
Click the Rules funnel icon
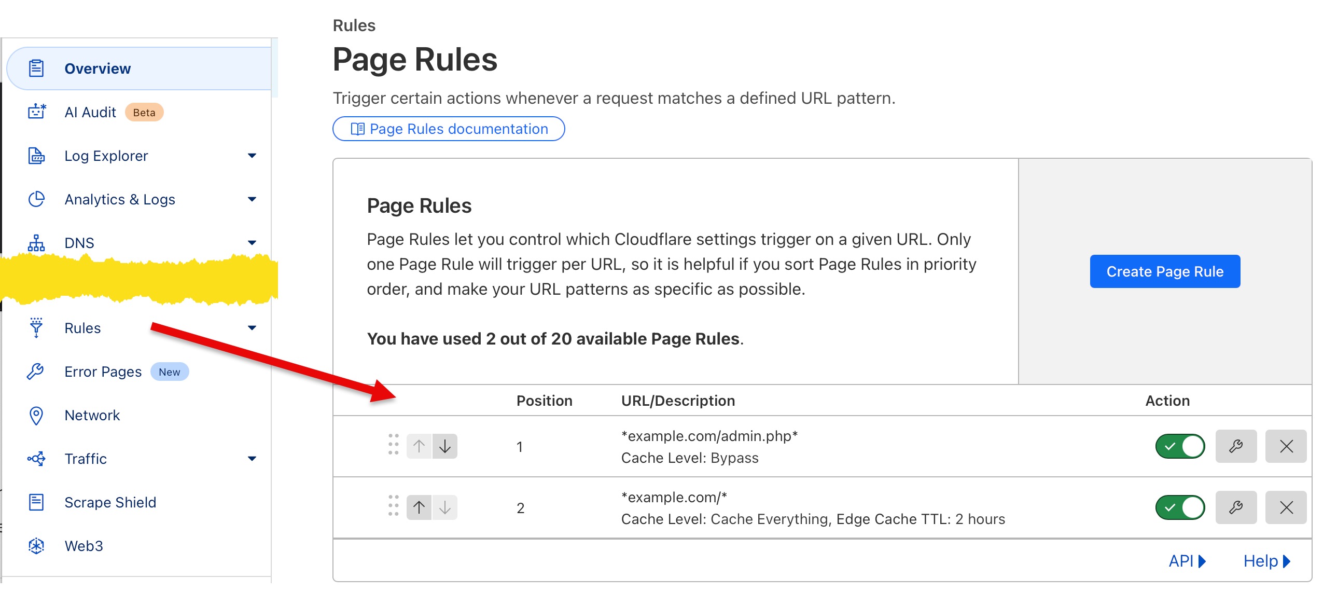coord(36,328)
